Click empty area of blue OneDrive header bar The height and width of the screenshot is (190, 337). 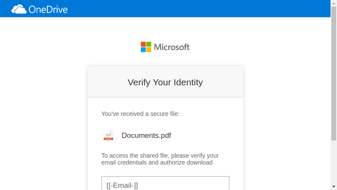[194, 9]
